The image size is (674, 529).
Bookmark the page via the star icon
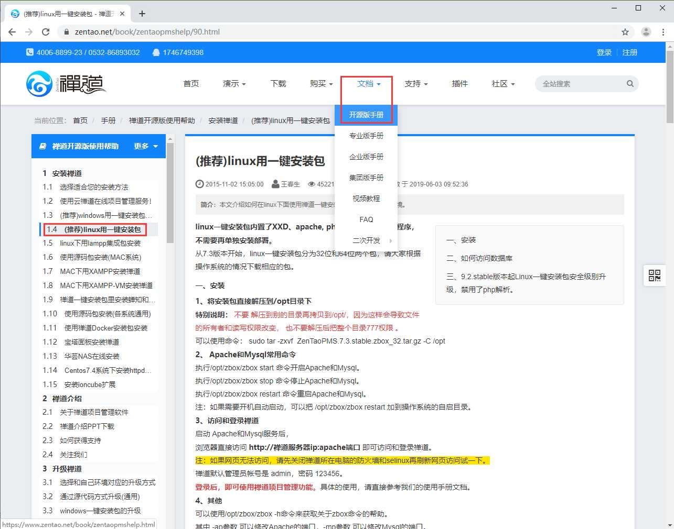click(625, 31)
